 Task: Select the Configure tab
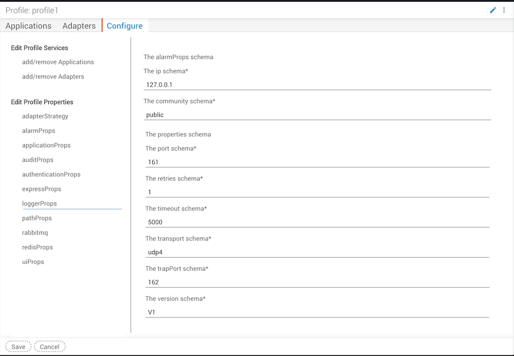[x=125, y=26]
